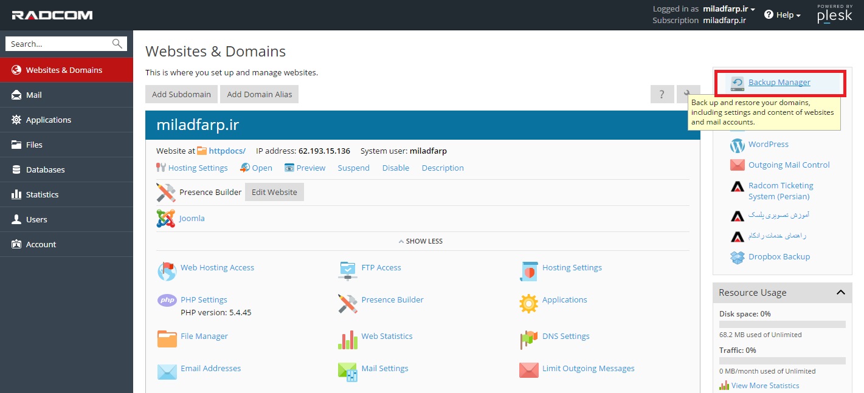Open the Help dropdown menu
The image size is (864, 393).
point(783,15)
